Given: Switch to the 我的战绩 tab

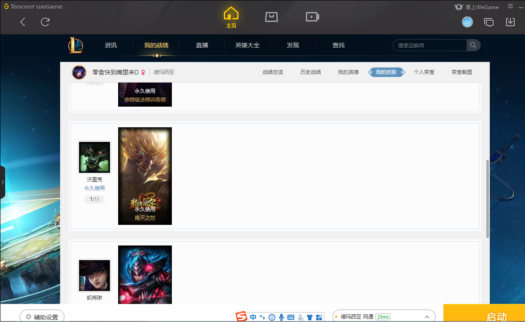Looking at the screenshot, I should pyautogui.click(x=156, y=45).
